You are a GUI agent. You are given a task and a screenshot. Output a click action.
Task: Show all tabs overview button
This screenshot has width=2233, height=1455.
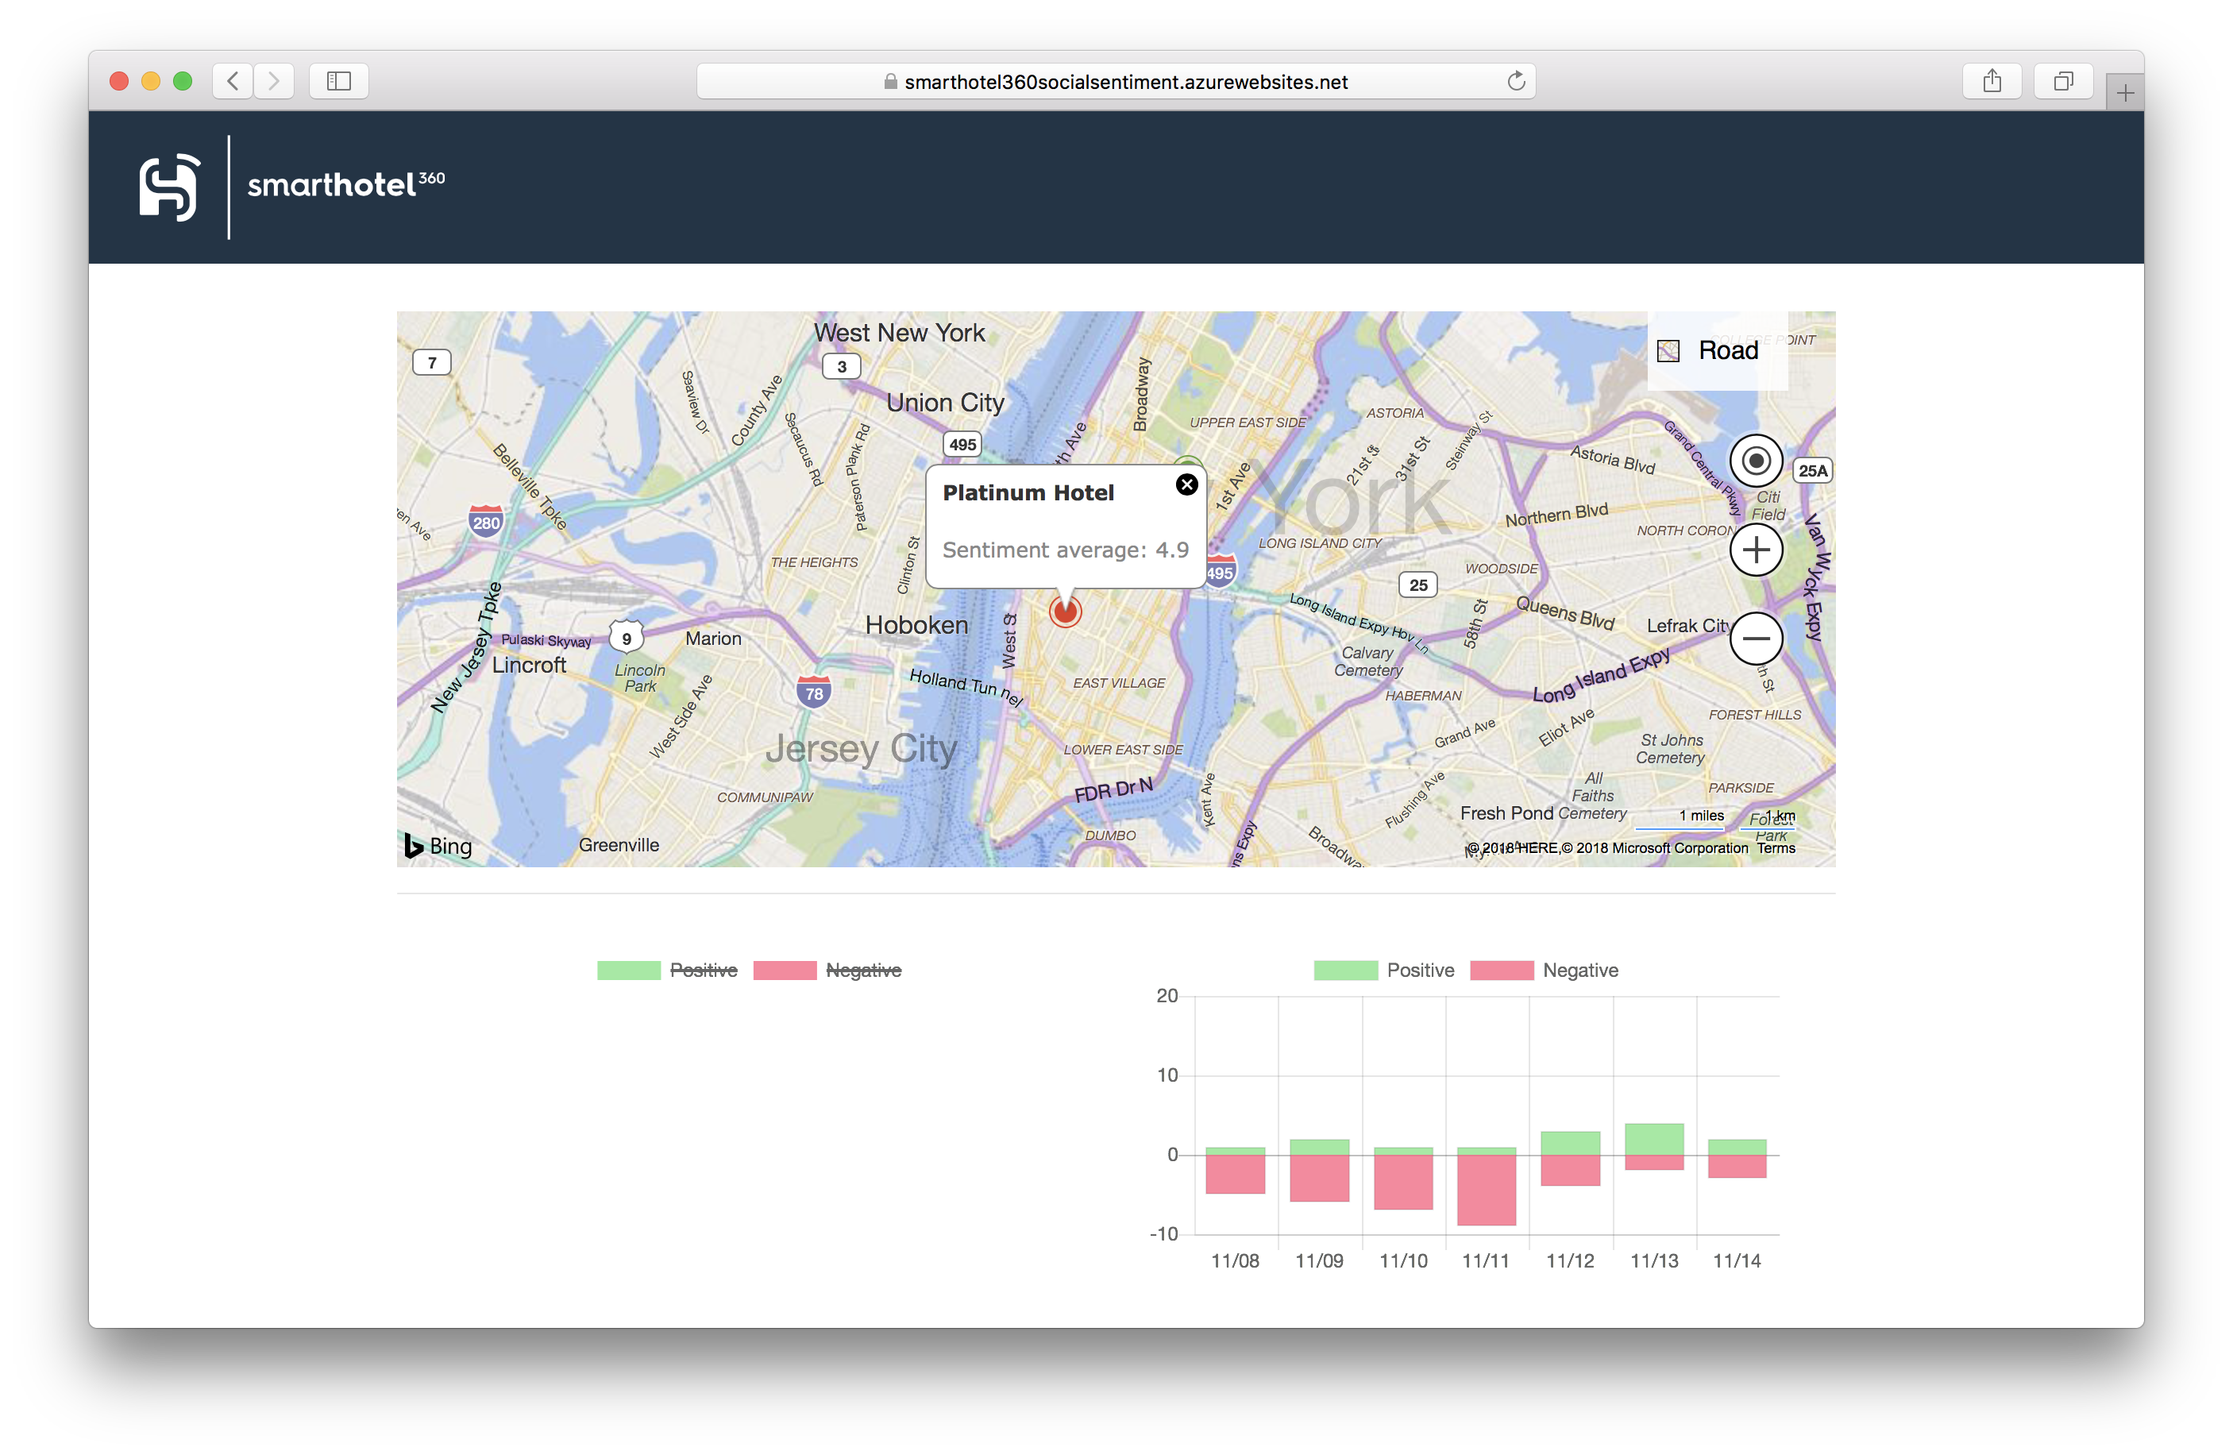coord(2062,82)
